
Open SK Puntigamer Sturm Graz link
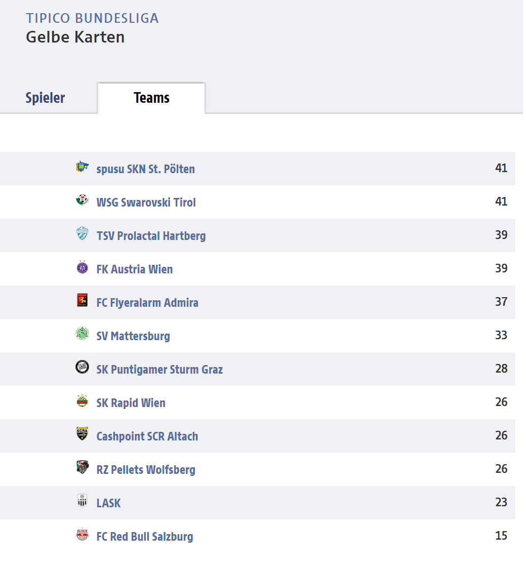click(159, 370)
